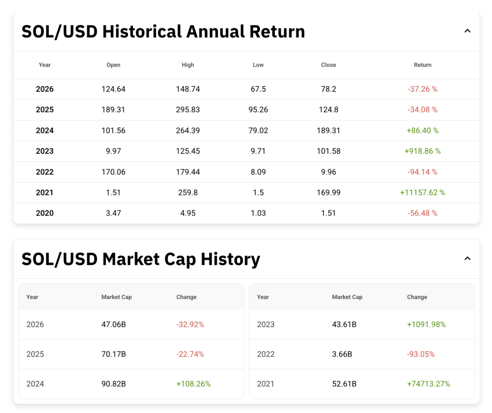
Task: Click the SOL/USD Historical Annual Return heading
Action: [163, 31]
